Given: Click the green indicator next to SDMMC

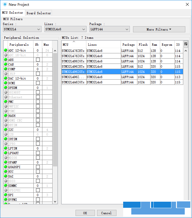Looking at the screenshot, I should [x=6, y=185].
